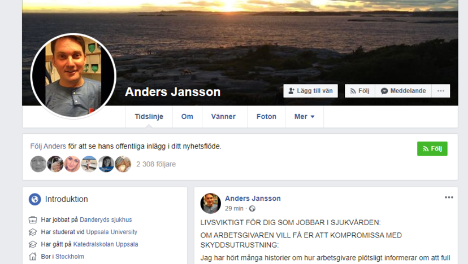Click the globe privacy icon beside 29 min
This screenshot has height=264, width=468.
(x=252, y=209)
